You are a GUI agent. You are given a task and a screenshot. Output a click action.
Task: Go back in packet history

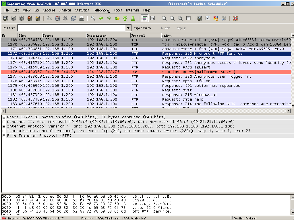[101, 18]
